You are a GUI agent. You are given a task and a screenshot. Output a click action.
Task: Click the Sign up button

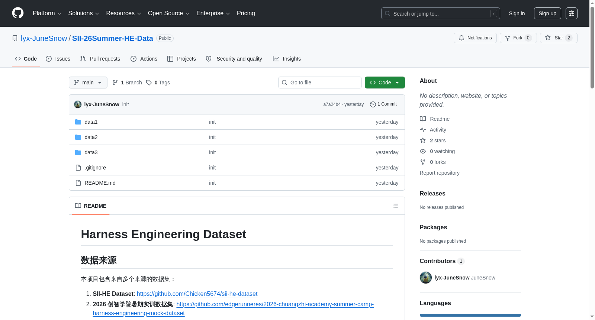pos(547,13)
